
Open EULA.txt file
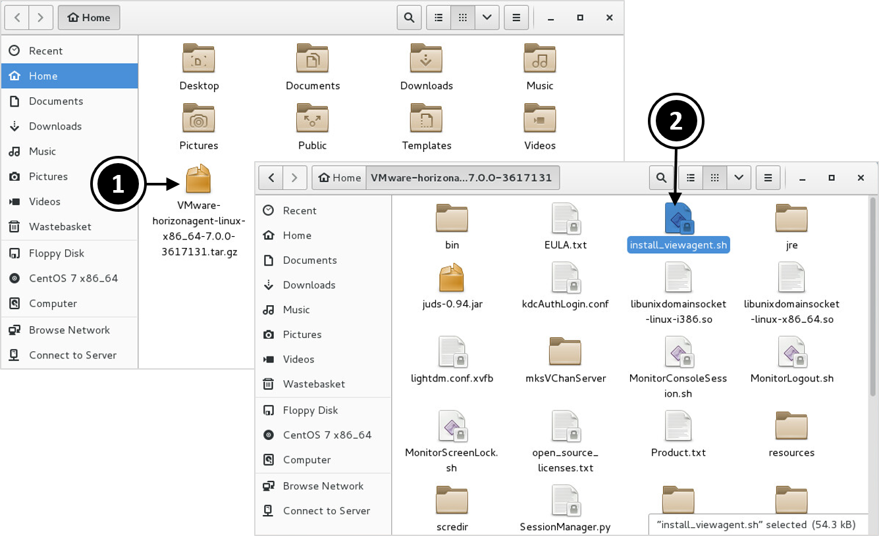(565, 218)
